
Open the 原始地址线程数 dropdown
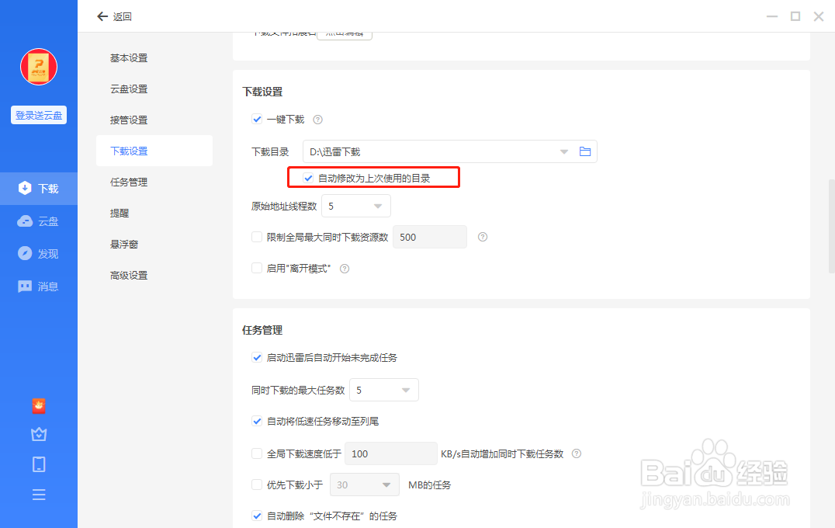[355, 206]
